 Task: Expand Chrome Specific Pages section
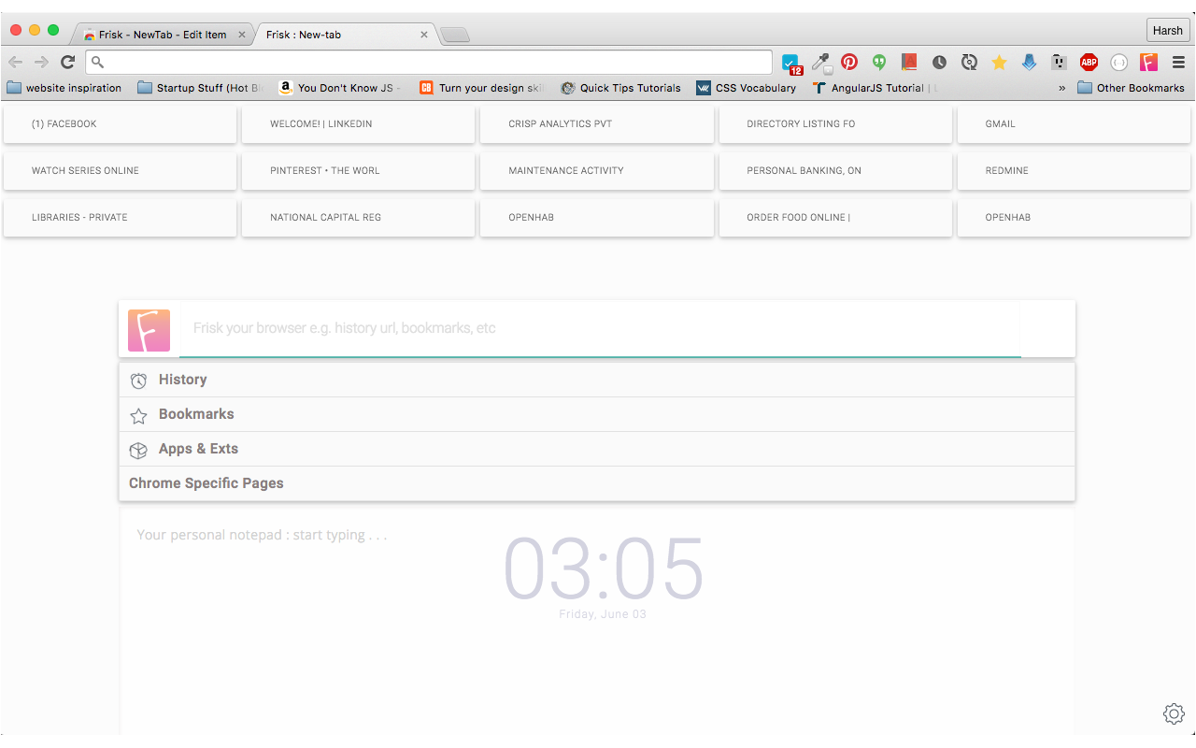597,483
